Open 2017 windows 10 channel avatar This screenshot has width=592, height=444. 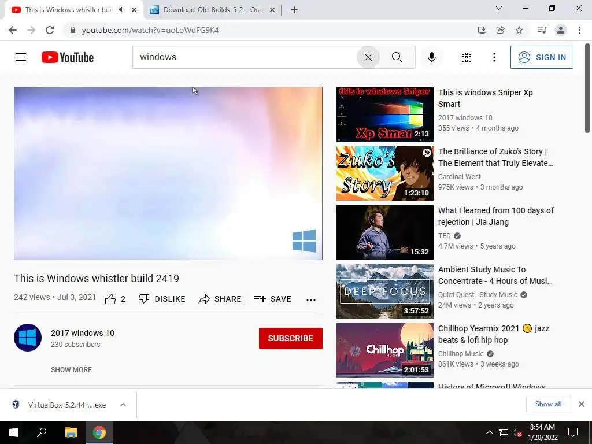pyautogui.click(x=28, y=338)
